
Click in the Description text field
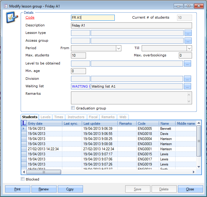tap(131, 25)
